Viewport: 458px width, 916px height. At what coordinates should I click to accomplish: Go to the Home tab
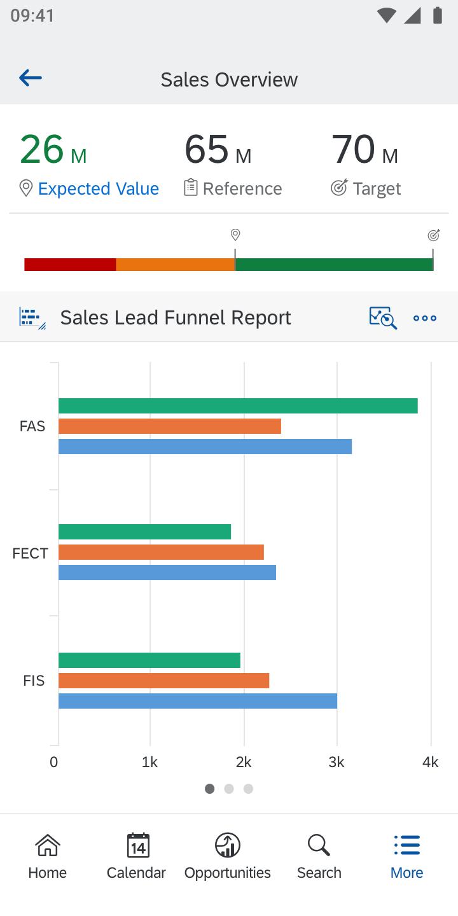[x=48, y=856]
